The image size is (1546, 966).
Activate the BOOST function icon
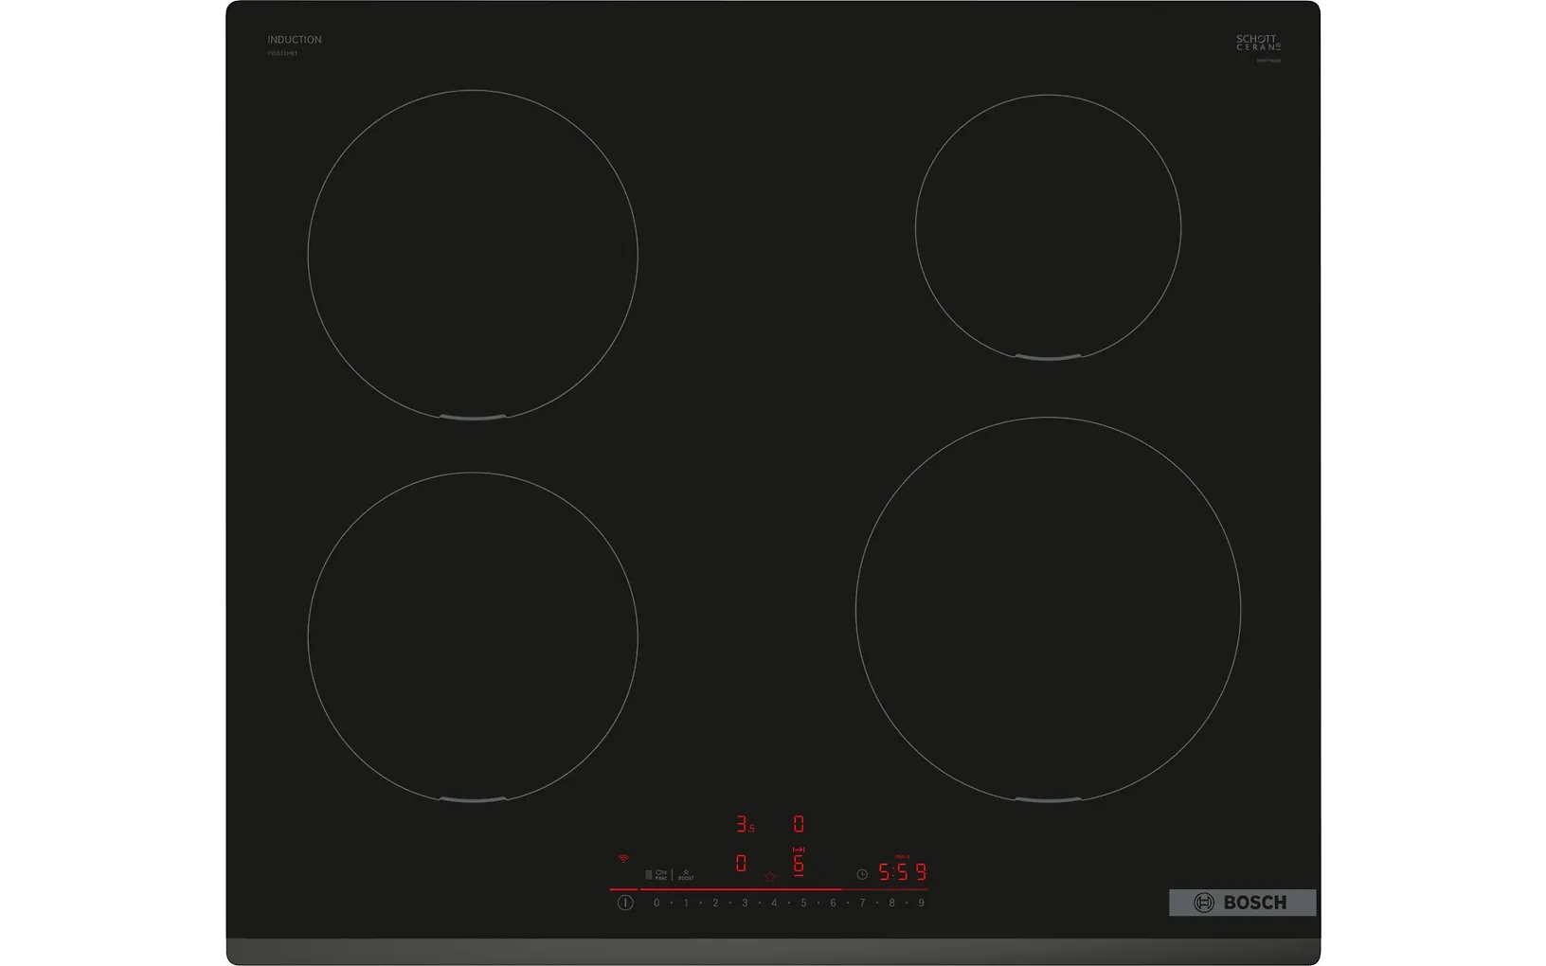[x=686, y=875]
